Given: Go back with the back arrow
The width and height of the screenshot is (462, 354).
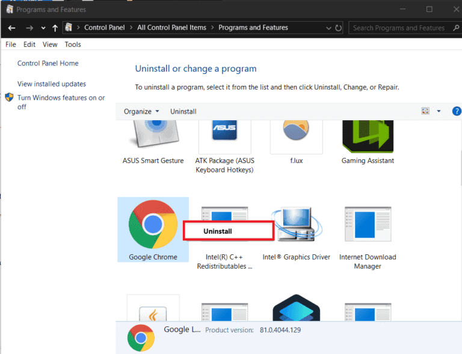Looking at the screenshot, I should (11, 28).
